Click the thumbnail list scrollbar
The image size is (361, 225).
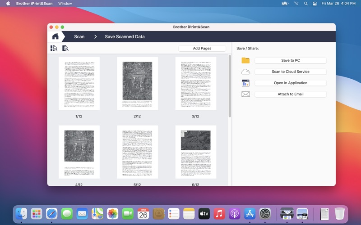(230, 86)
